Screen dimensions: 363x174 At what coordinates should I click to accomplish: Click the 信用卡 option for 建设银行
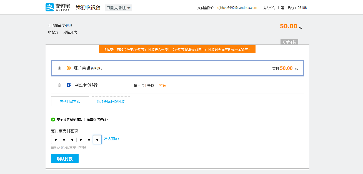[x=139, y=85]
